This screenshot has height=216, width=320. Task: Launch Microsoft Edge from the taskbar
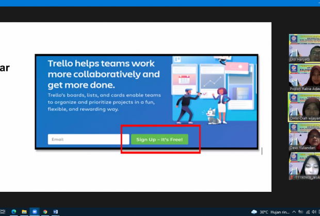coord(13,212)
